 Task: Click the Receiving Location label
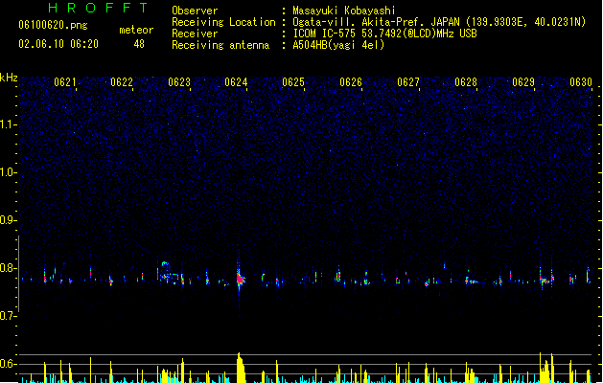tap(223, 22)
